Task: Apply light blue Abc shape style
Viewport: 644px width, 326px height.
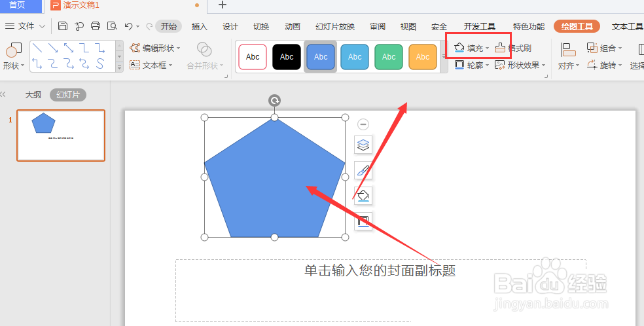Action: click(x=355, y=57)
